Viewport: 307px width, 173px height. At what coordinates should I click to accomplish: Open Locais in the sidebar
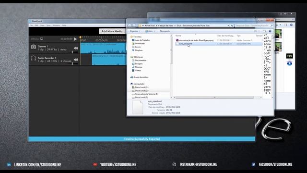136,47
